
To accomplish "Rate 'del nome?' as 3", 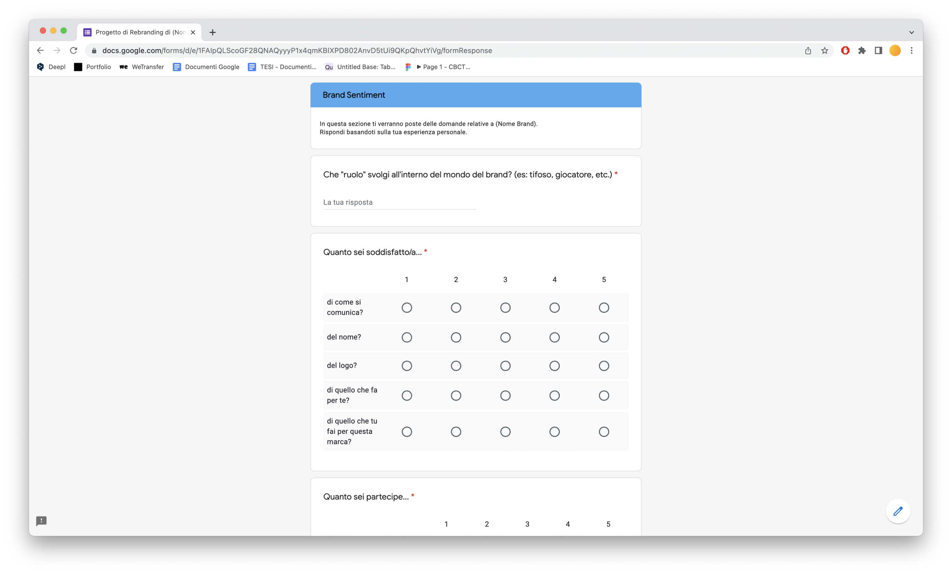I will [505, 338].
